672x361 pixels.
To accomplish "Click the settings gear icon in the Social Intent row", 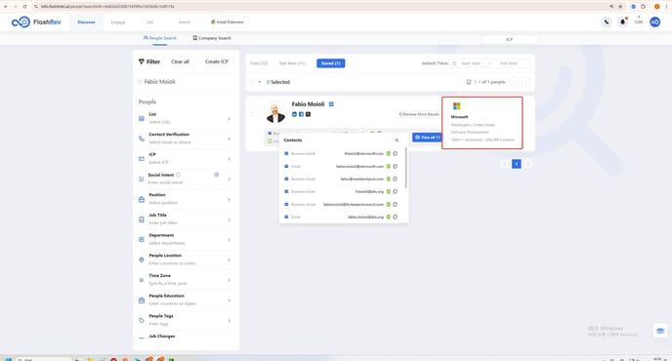I will (217, 175).
